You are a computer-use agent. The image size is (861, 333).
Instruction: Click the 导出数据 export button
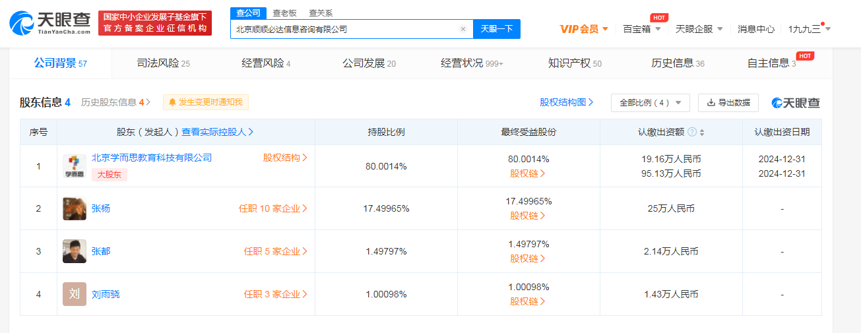tap(728, 103)
